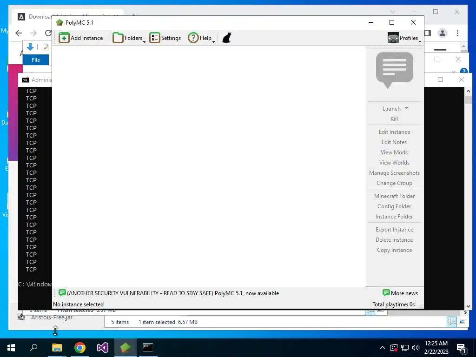Click the Kill button
This screenshot has width=476, height=357.
(394, 119)
